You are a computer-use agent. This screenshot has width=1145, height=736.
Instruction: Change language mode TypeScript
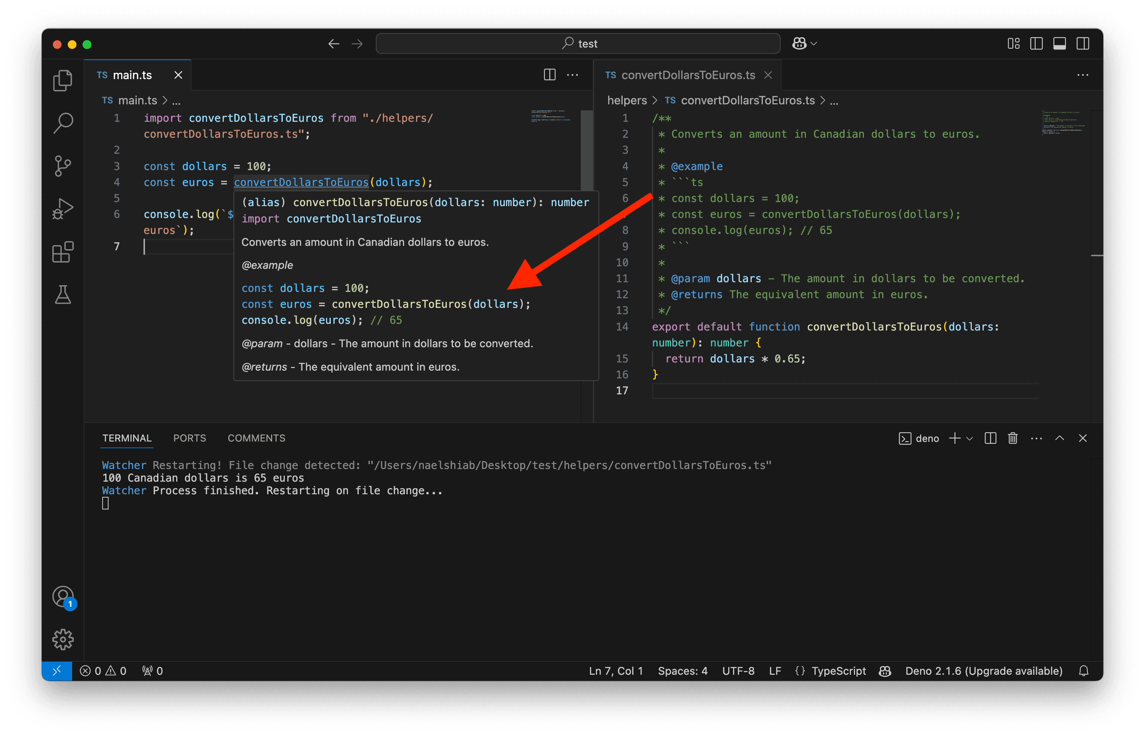click(838, 671)
